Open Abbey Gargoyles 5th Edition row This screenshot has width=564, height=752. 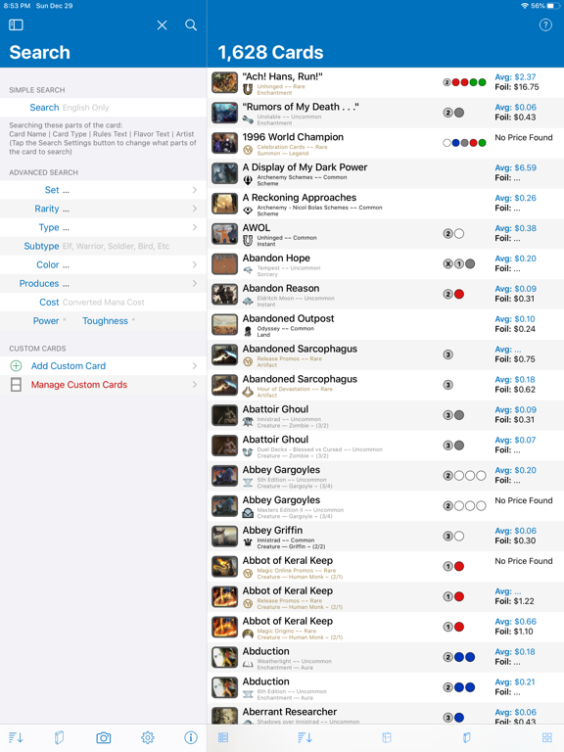(386, 475)
